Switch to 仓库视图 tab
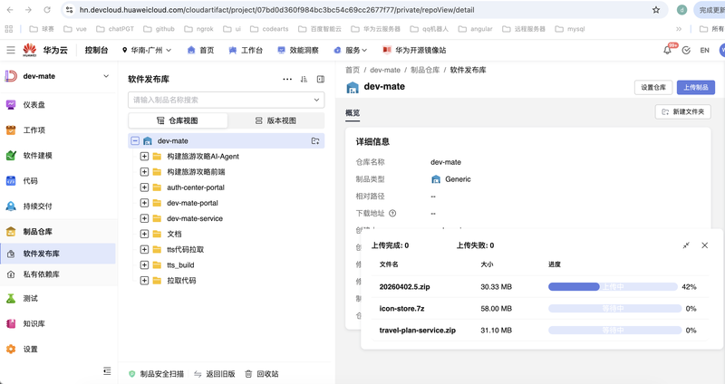This screenshot has height=384, width=725. pyautogui.click(x=178, y=120)
